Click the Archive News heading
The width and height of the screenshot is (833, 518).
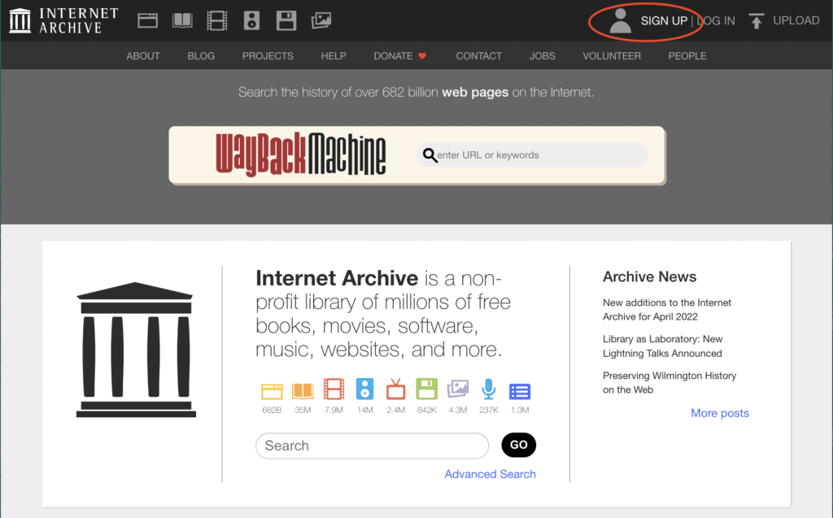[x=649, y=276]
